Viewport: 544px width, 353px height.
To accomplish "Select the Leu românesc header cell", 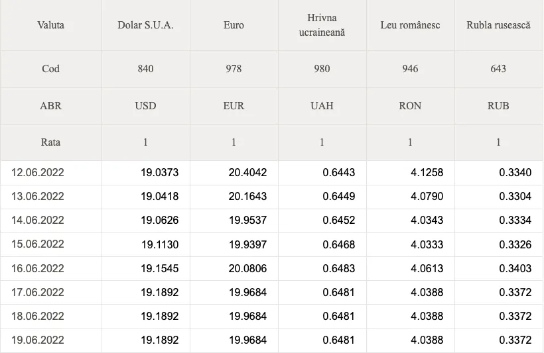I will (x=410, y=25).
